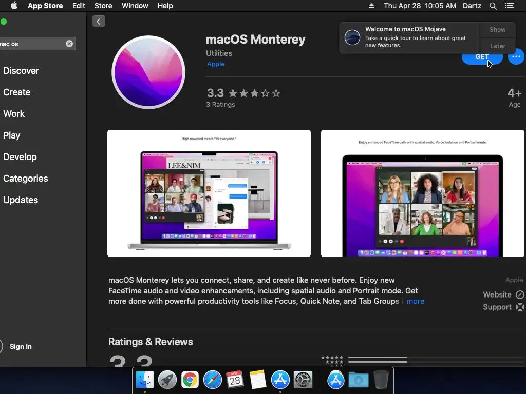Click the macOS Monterey app icon
Viewport: 526px width, 394px height.
pyautogui.click(x=148, y=72)
